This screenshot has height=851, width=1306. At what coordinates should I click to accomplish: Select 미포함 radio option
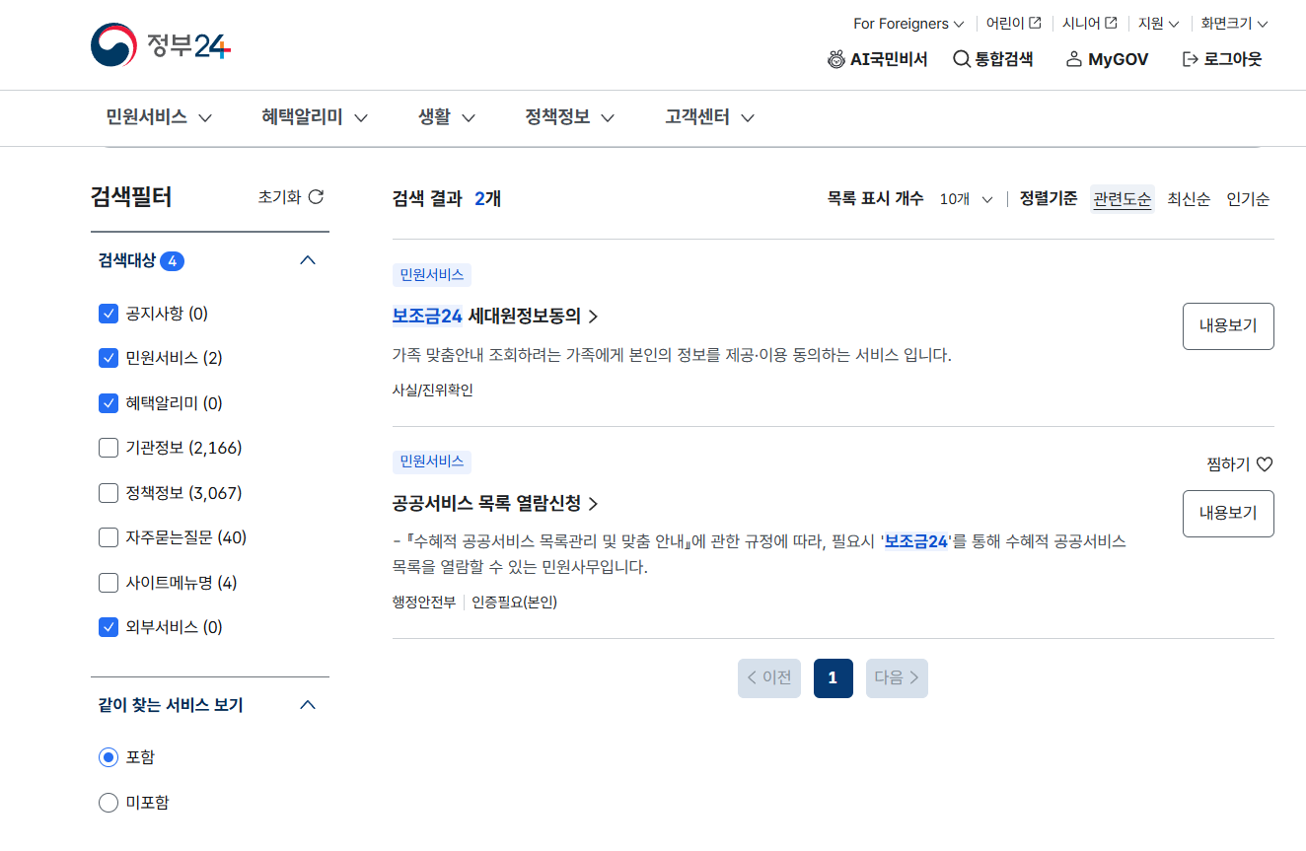coord(109,803)
